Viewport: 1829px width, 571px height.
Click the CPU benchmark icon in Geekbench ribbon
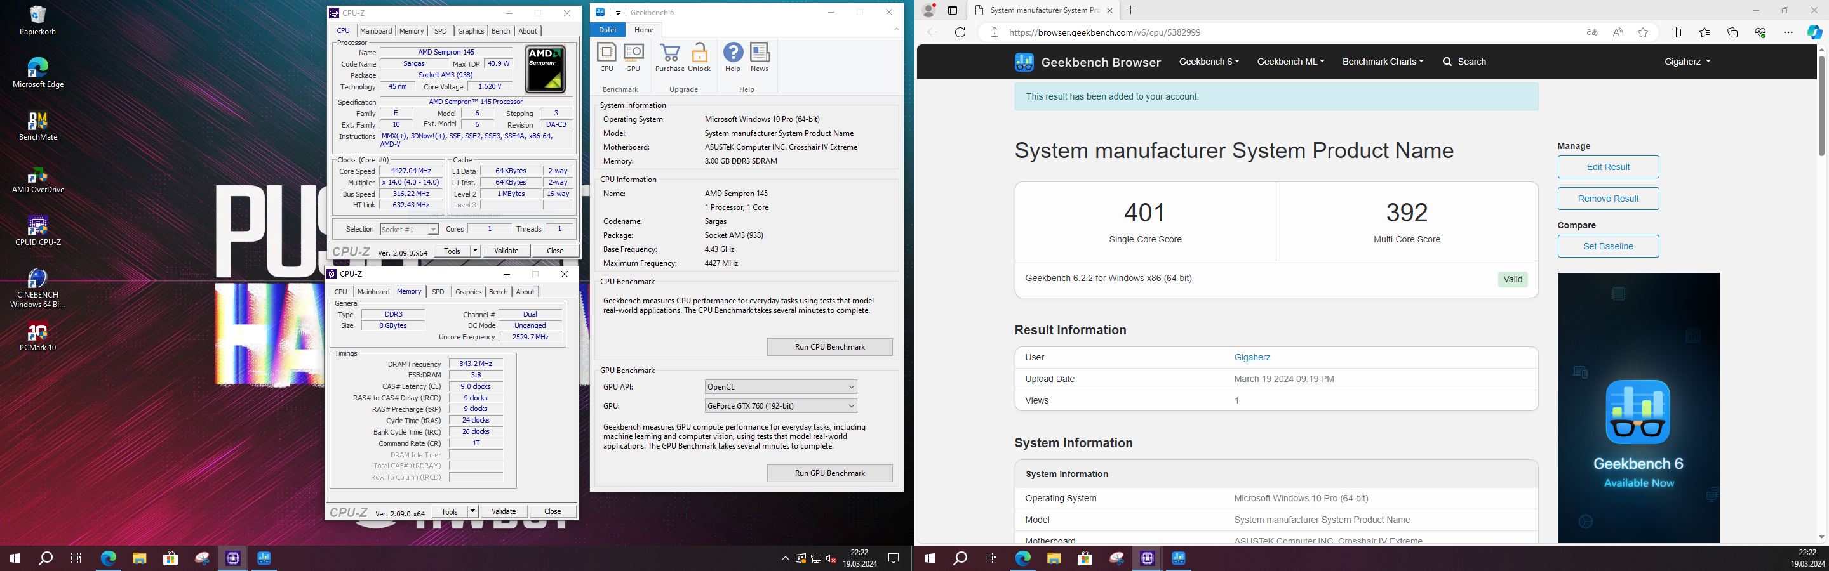tap(606, 58)
